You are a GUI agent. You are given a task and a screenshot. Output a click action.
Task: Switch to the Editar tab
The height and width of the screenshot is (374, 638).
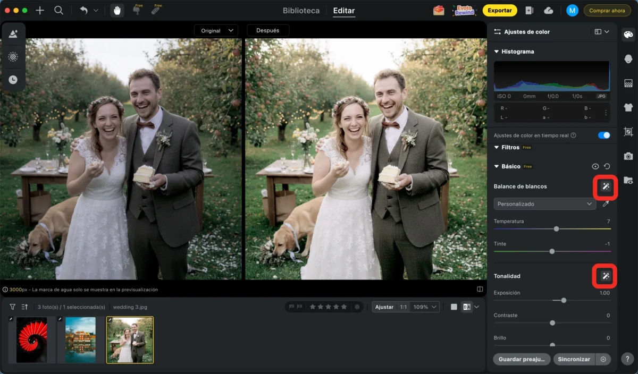(343, 11)
